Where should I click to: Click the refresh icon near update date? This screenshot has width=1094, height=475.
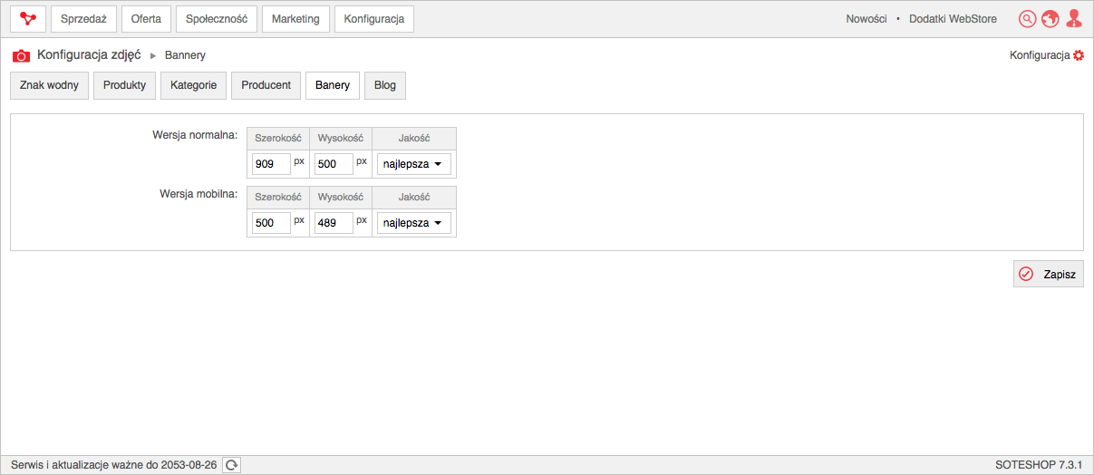coord(232,464)
